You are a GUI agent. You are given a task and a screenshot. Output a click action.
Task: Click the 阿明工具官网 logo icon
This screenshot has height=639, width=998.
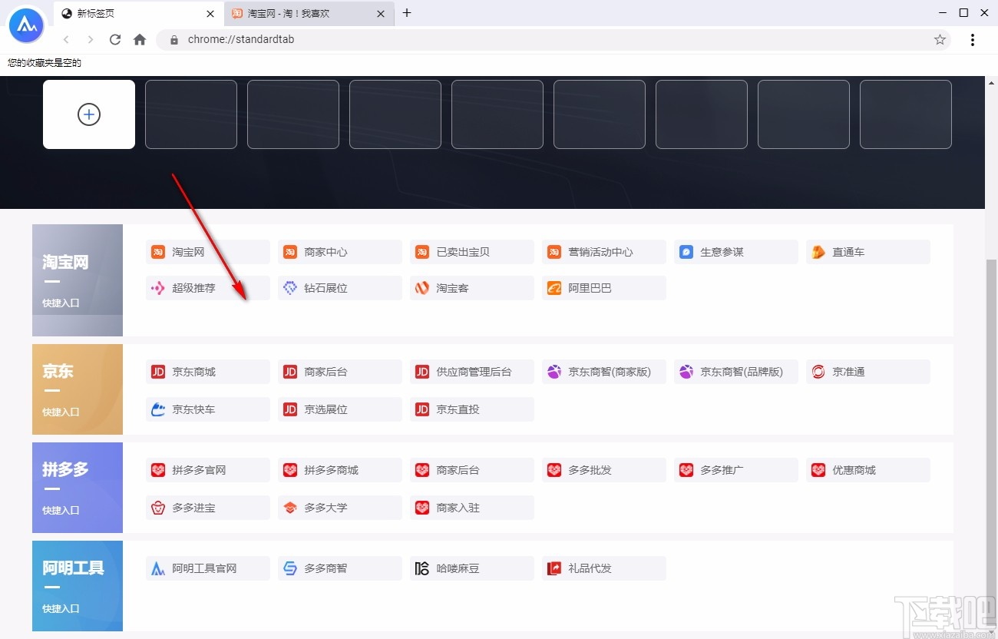pyautogui.click(x=158, y=568)
